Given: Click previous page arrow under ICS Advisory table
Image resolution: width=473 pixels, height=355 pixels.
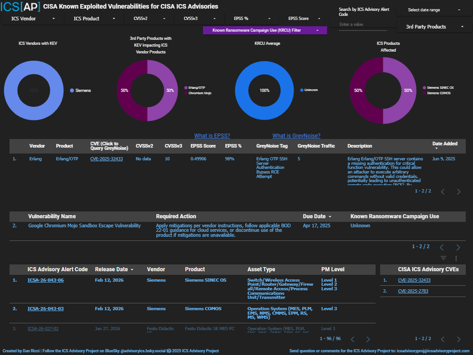Looking at the screenshot, I should (x=352, y=339).
